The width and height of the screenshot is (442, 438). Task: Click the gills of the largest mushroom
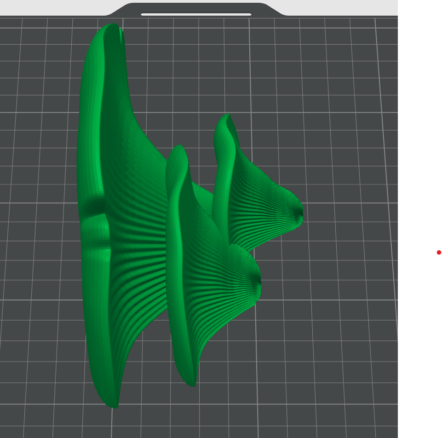click(135, 254)
